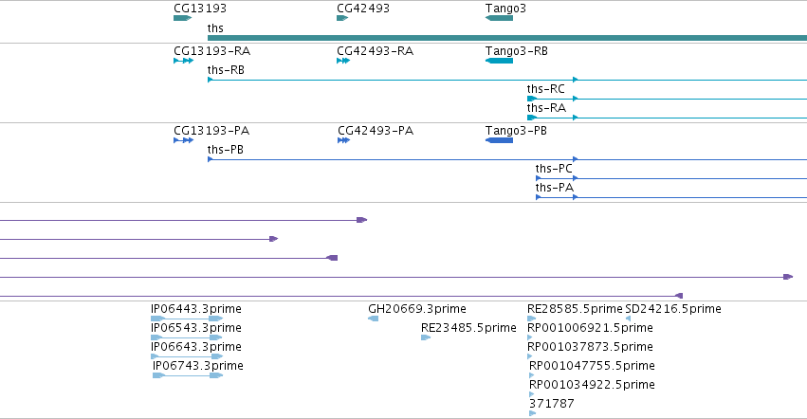This screenshot has width=807, height=419.
Task: Select IP06443.3prime EST glyph
Action: (187, 319)
